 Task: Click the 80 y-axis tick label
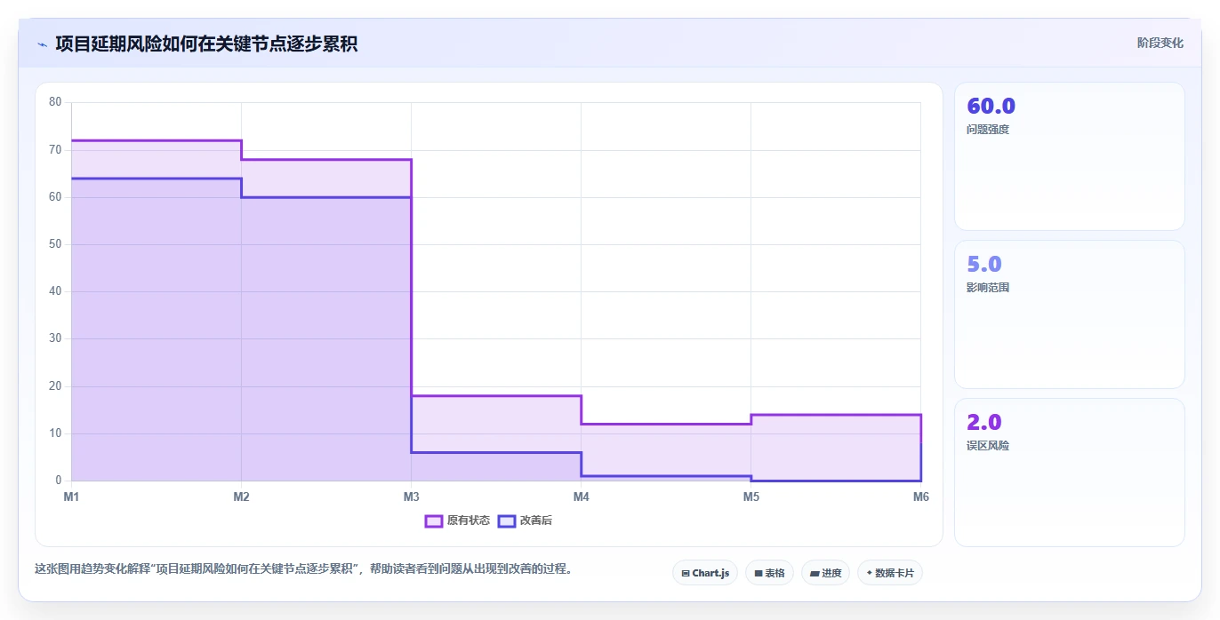tap(55, 102)
